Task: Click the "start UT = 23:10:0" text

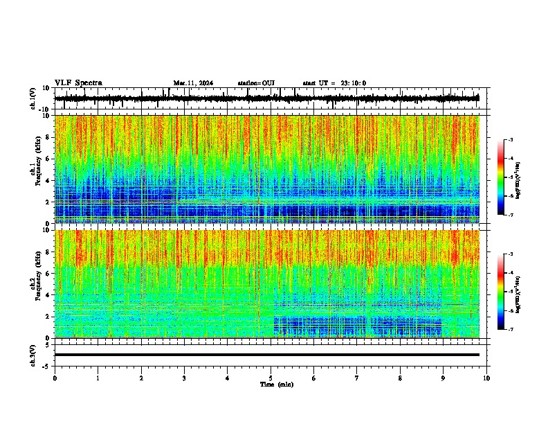Action: point(334,83)
